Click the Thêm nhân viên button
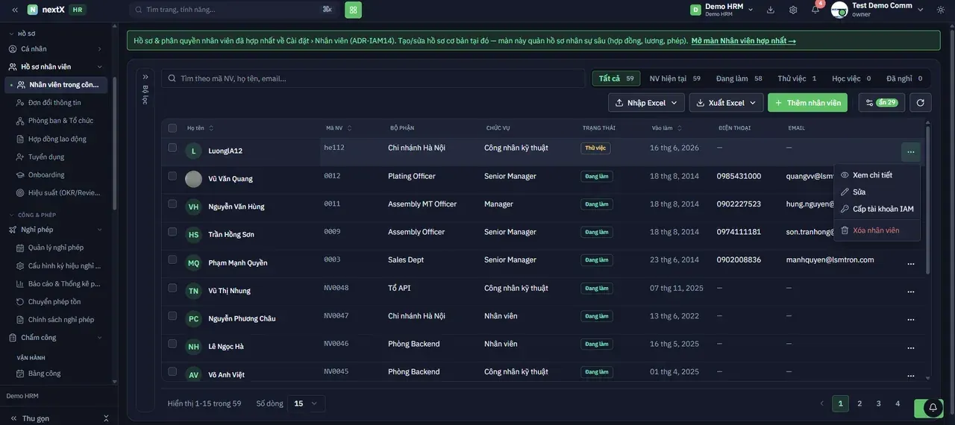The width and height of the screenshot is (955, 425). click(807, 103)
